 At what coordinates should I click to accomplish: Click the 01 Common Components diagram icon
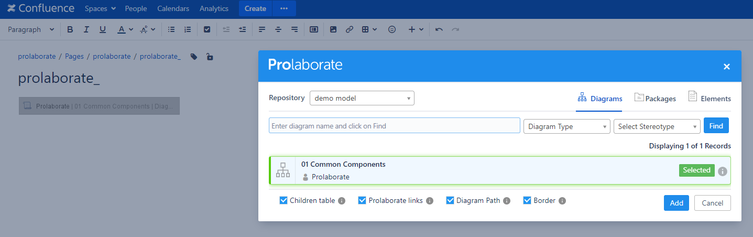[x=283, y=170]
